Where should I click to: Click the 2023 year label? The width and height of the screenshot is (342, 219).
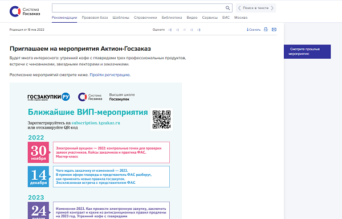[x=36, y=197]
